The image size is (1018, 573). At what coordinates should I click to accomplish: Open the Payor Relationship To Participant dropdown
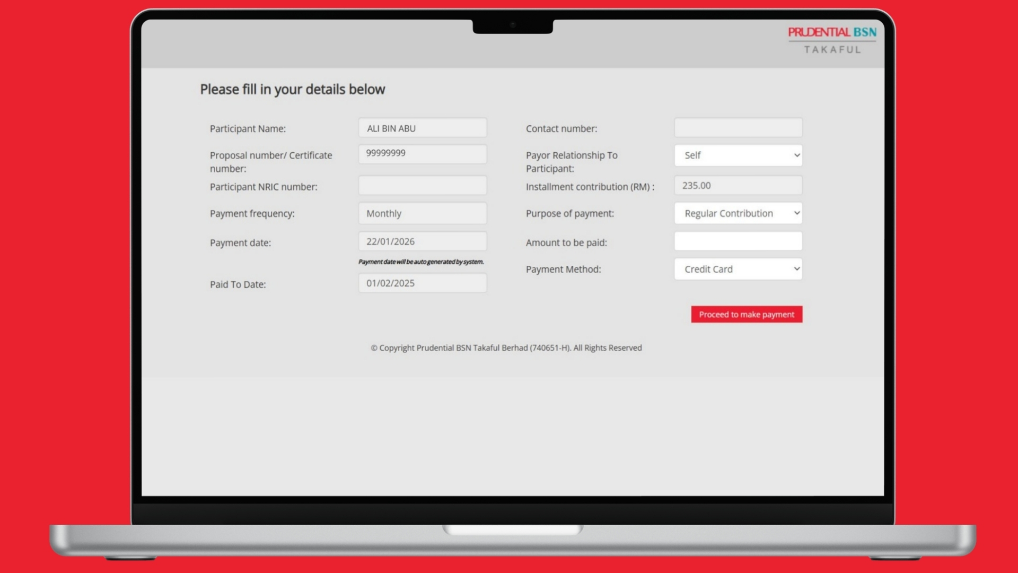pyautogui.click(x=738, y=155)
